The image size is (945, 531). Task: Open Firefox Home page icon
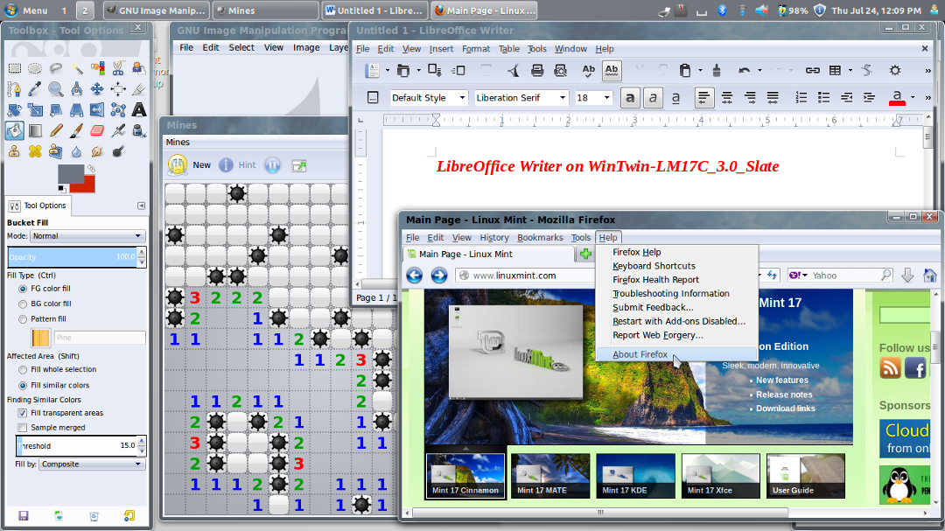[930, 276]
